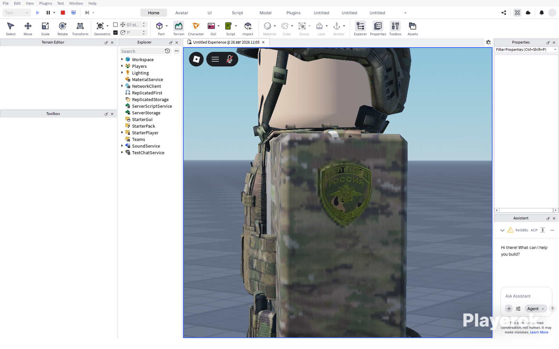
Task: Collapse the Assistant conversation chevron
Action: pos(502,230)
